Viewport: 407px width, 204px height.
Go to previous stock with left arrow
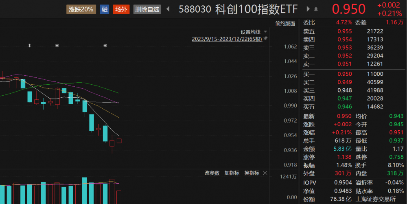point(168,9)
